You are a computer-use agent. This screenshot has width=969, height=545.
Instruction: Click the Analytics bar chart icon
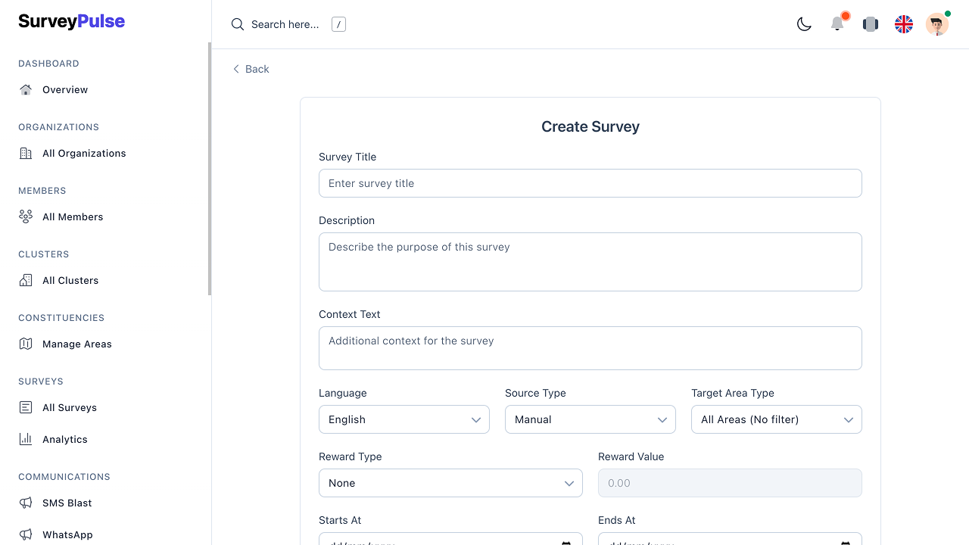[x=26, y=439]
